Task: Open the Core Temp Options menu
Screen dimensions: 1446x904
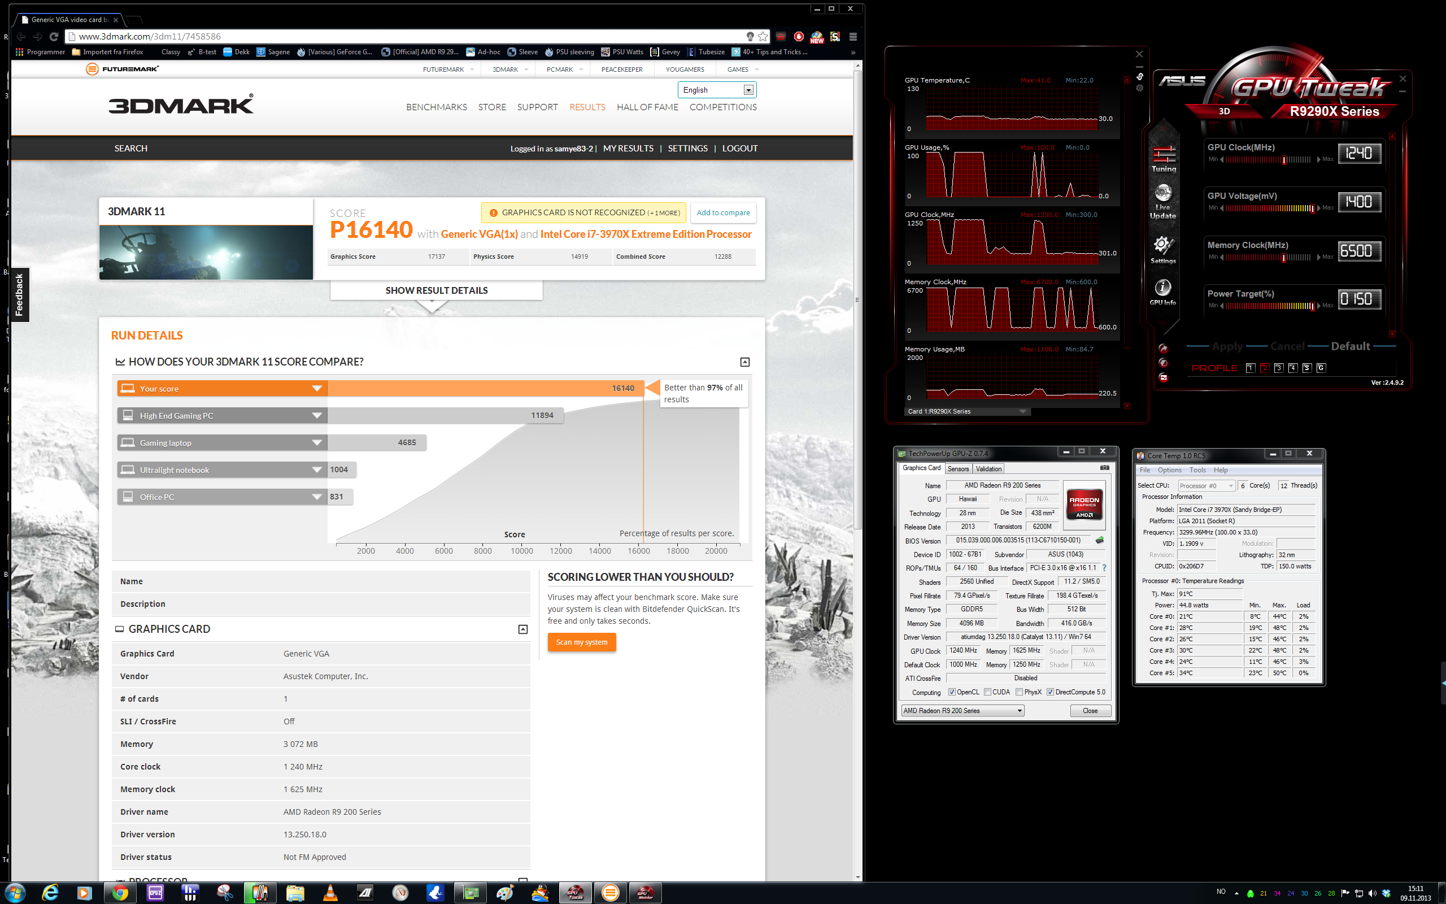Action: point(1169,470)
